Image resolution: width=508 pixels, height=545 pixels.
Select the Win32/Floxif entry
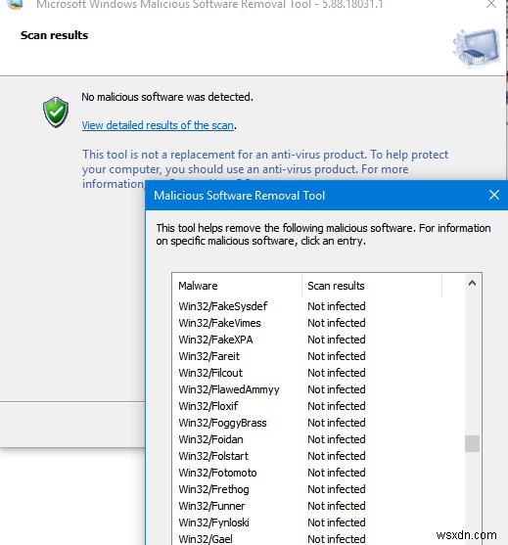[x=208, y=406]
